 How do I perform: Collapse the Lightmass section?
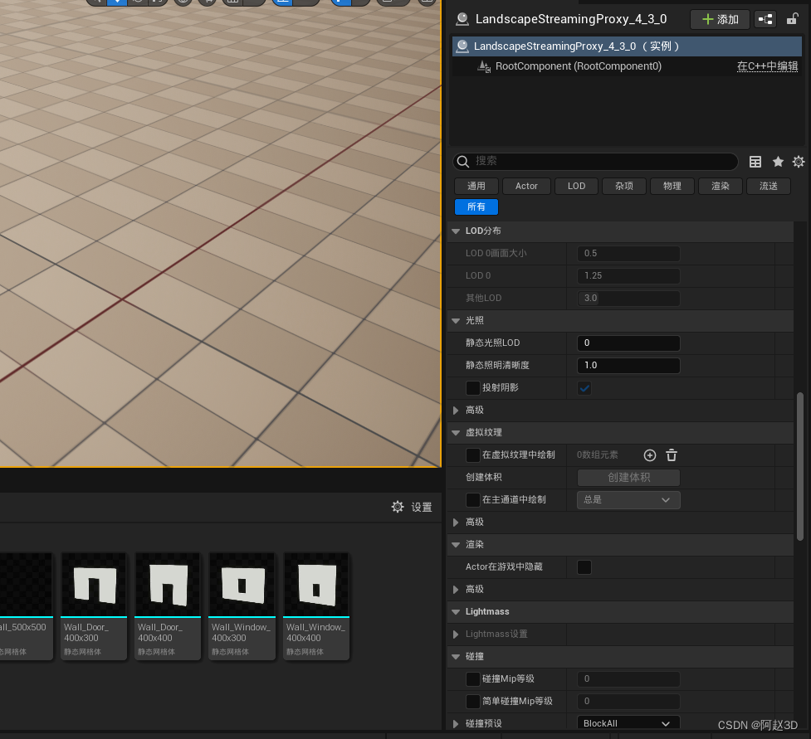click(x=456, y=612)
